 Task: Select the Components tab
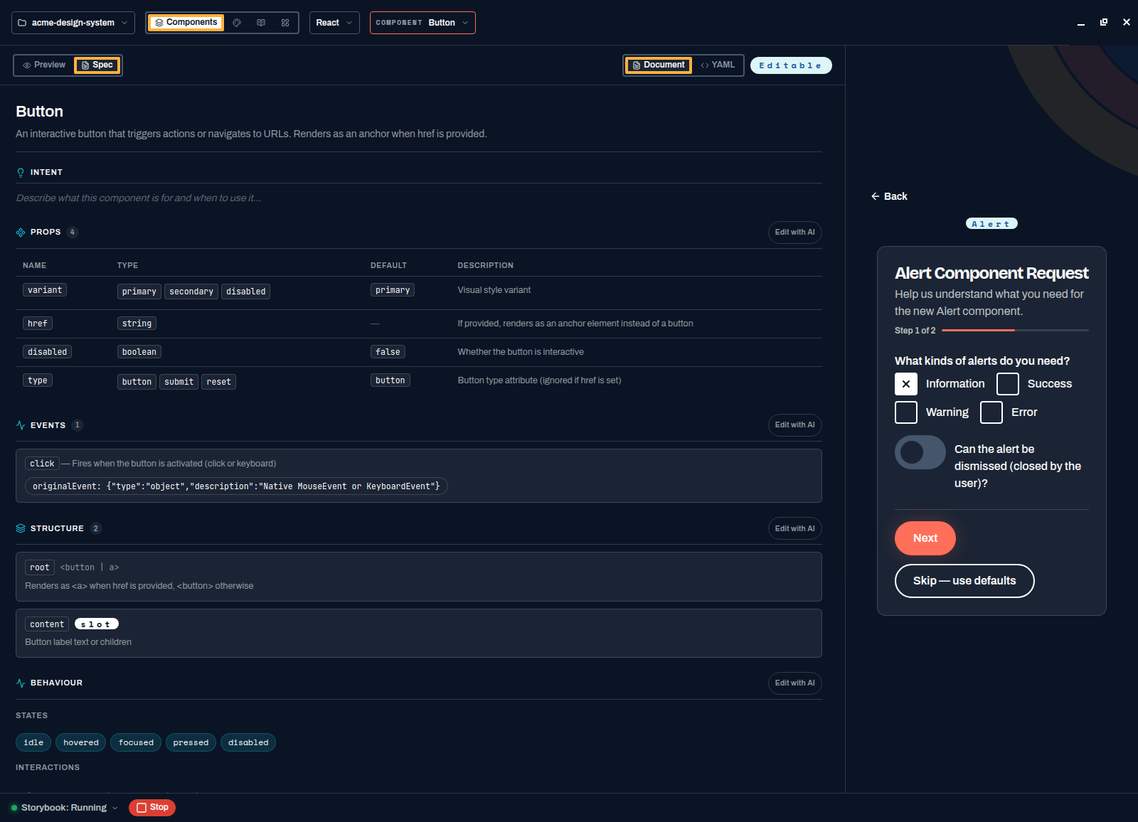(x=186, y=23)
